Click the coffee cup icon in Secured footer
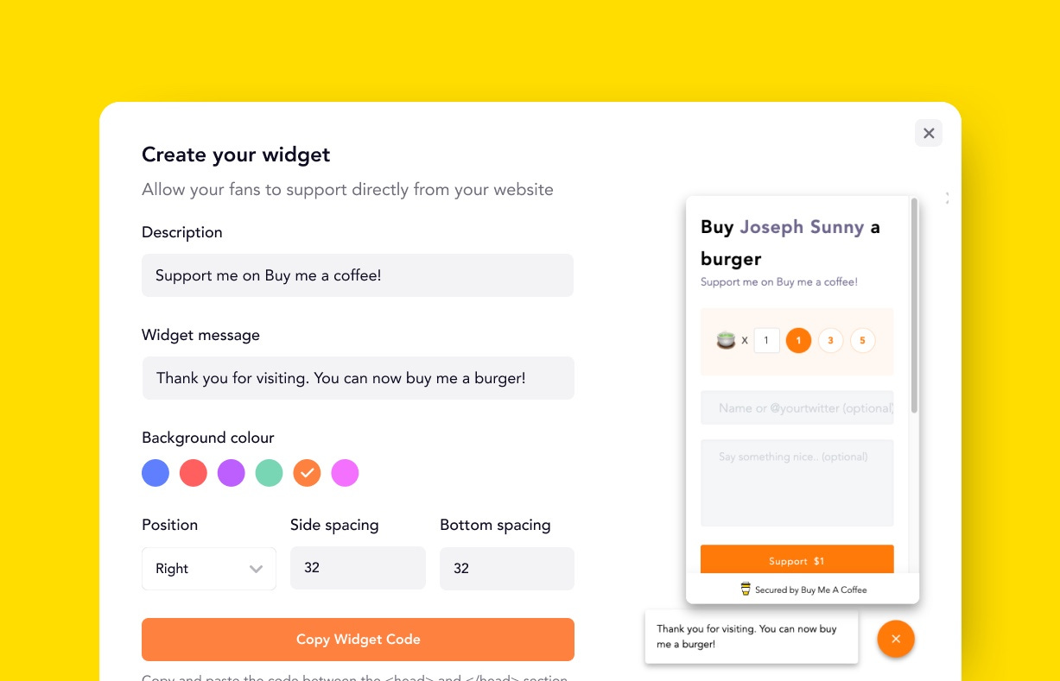The image size is (1060, 681). pos(746,590)
